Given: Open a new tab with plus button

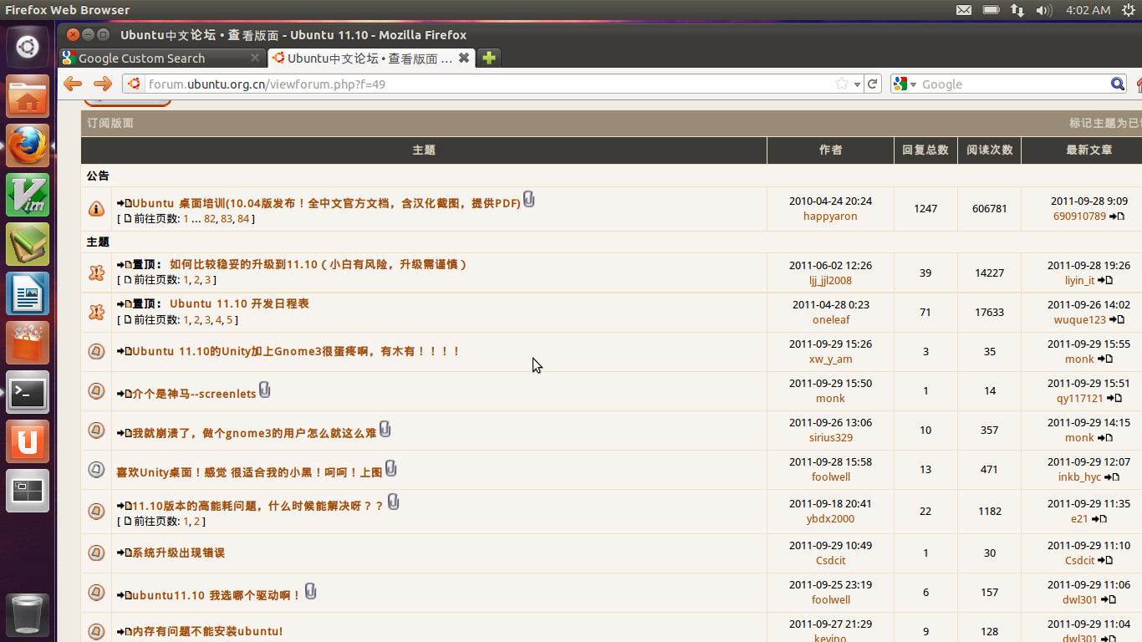Looking at the screenshot, I should pyautogui.click(x=489, y=58).
